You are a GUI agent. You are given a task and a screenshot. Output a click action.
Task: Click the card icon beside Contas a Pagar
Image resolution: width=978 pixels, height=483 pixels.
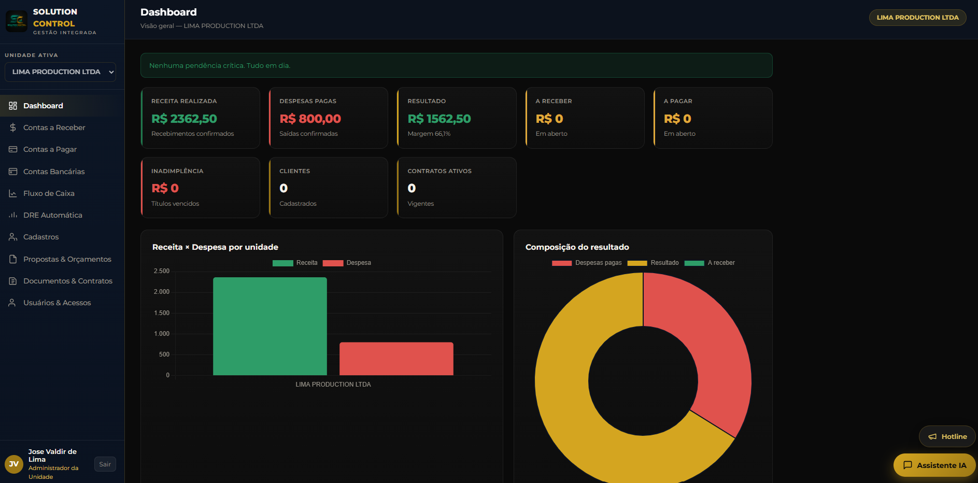[13, 149]
